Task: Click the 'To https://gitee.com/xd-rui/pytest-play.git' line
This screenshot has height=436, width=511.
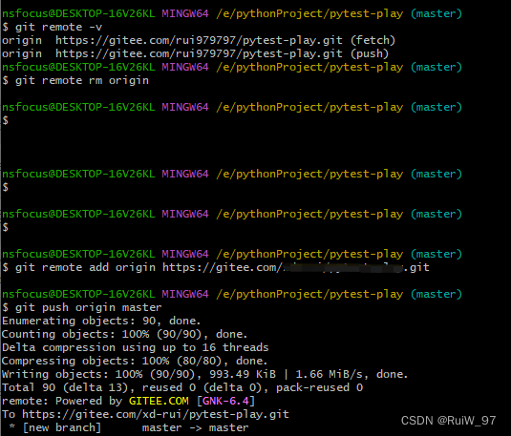Action: tap(145, 414)
